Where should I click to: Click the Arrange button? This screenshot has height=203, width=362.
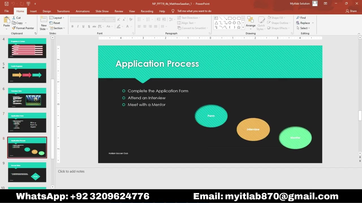tap(251, 23)
